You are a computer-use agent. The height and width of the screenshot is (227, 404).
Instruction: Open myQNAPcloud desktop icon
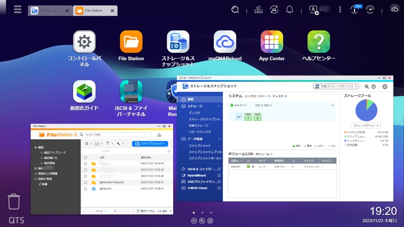point(225,42)
